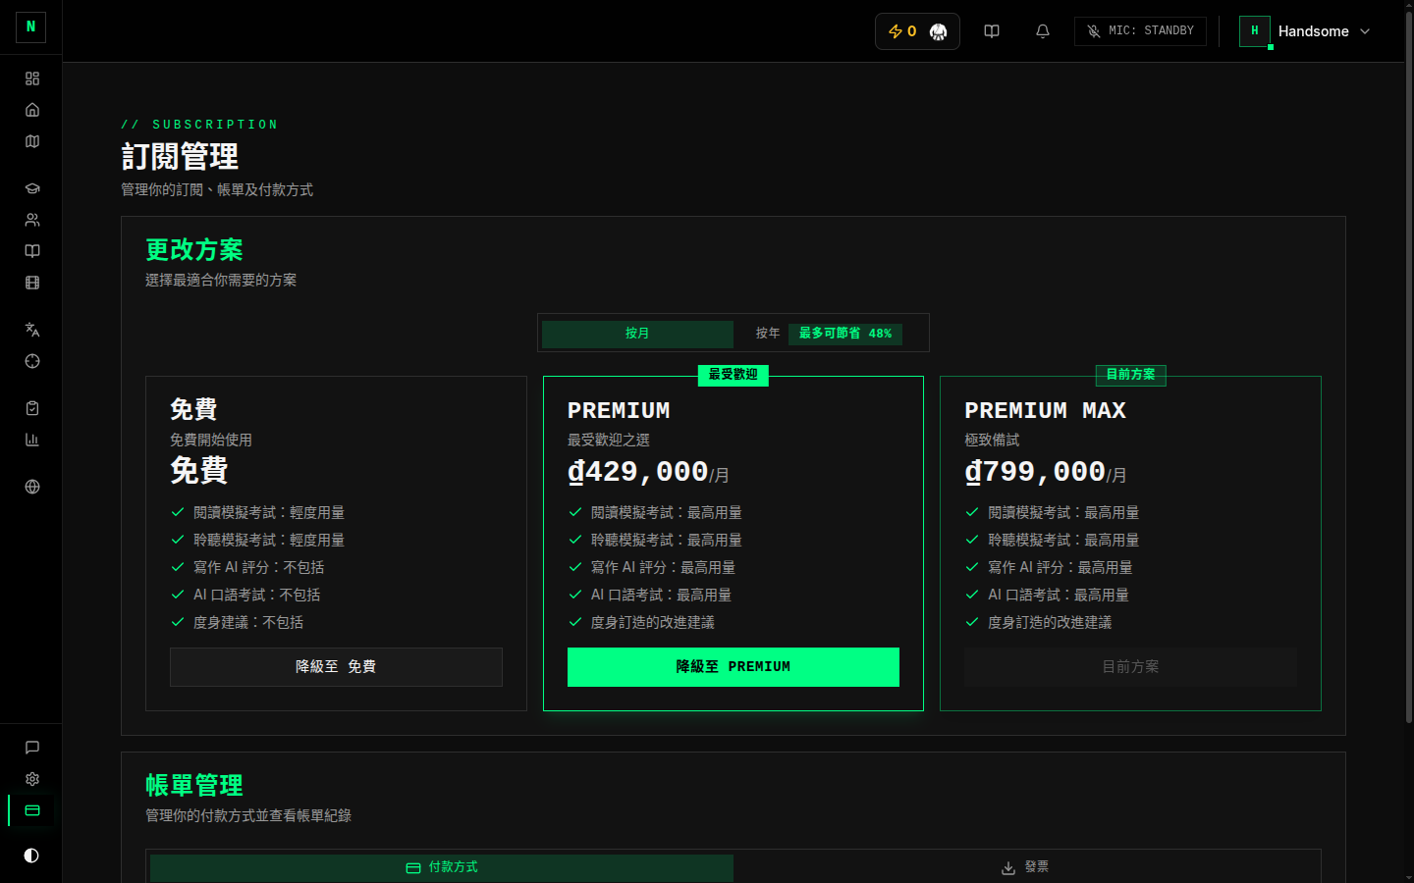Viewport: 1414px width, 883px height.
Task: Switch to the 發票 tab
Action: 1025,867
